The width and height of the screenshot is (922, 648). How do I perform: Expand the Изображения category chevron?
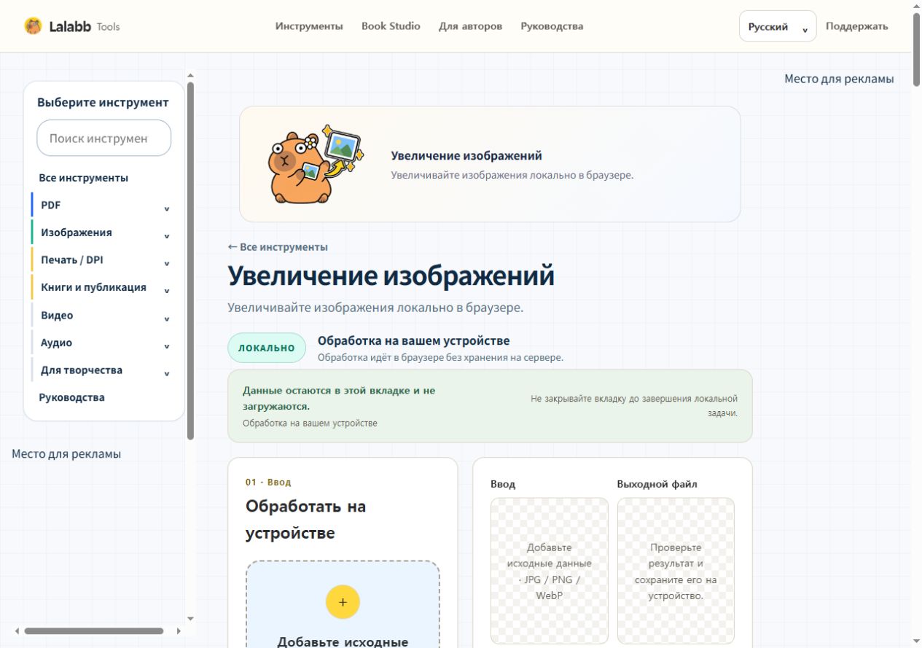pos(166,236)
